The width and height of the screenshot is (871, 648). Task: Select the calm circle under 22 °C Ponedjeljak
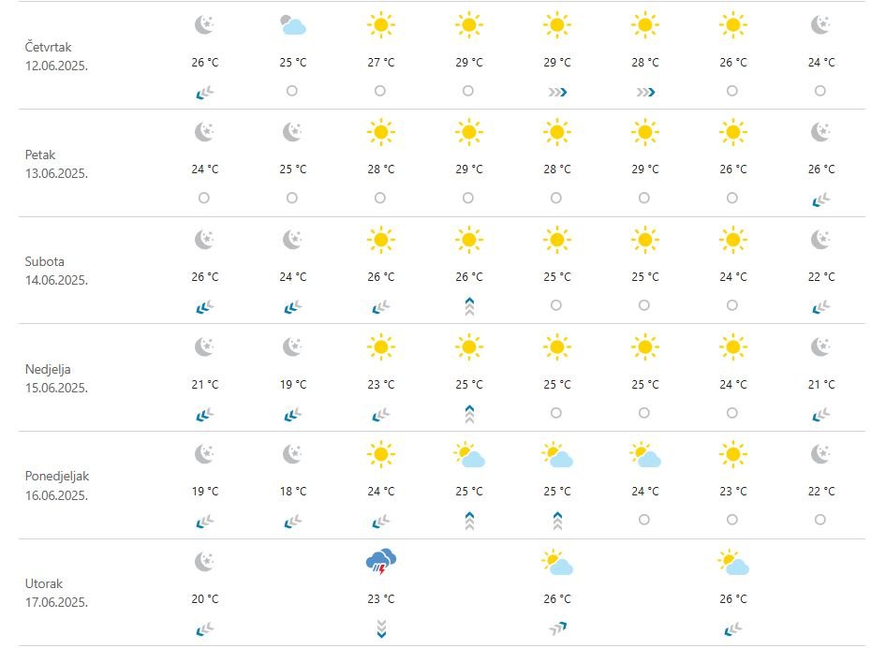[820, 520]
